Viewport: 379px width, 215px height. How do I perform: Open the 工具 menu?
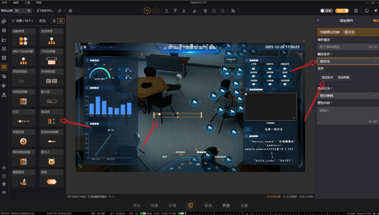[27, 3]
